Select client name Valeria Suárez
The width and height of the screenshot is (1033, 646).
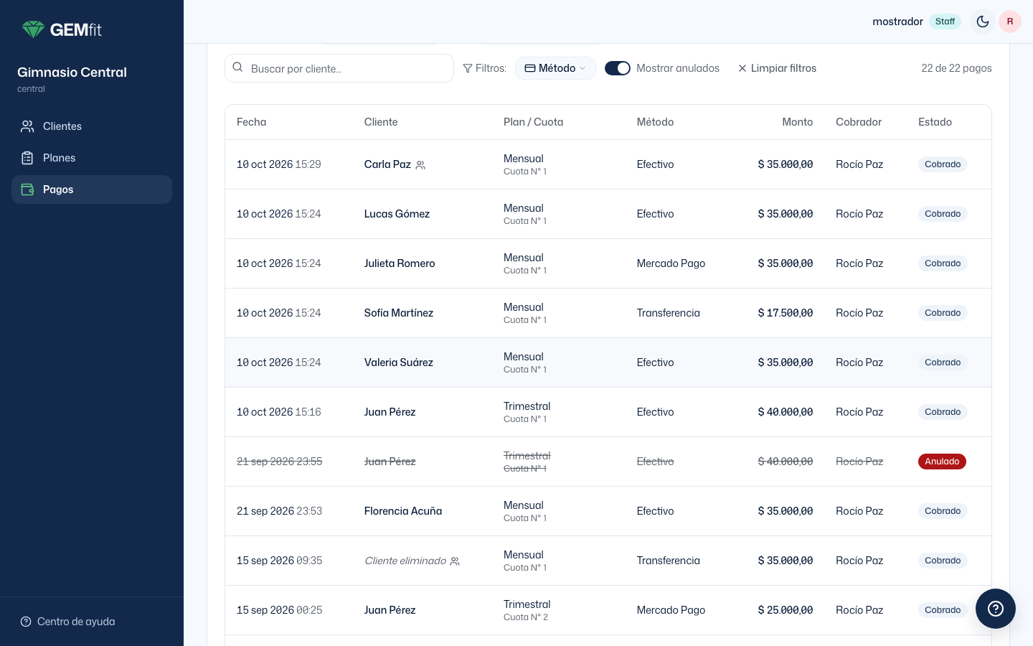coord(399,362)
